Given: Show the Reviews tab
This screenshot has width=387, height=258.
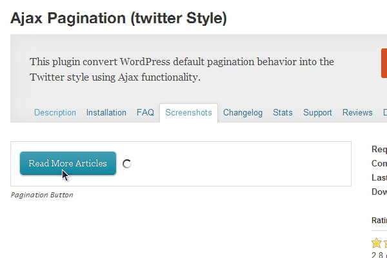Looking at the screenshot, I should point(357,112).
